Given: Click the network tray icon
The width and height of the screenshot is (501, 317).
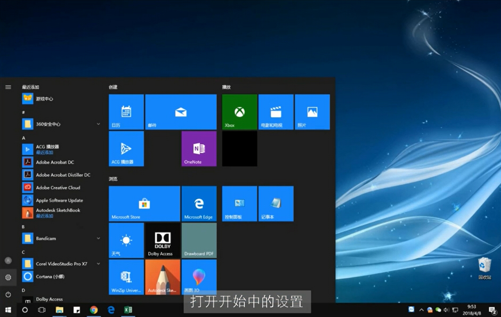Looking at the screenshot, I should click(455, 310).
